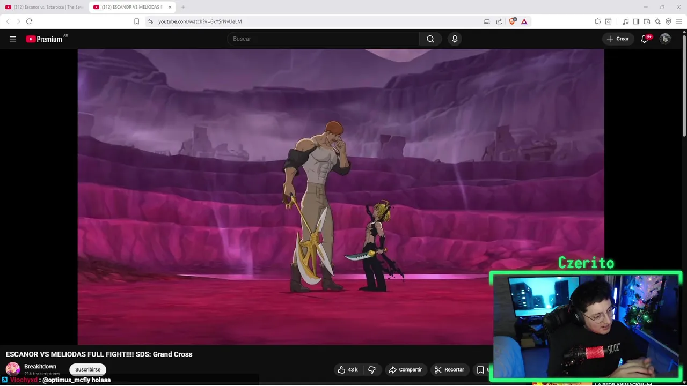
Task: Open the Brave Shields lion icon
Action: coord(513,21)
